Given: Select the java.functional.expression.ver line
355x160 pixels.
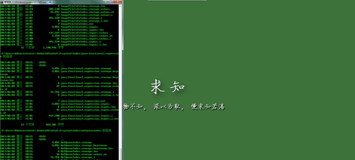Looking at the screenshot, I should pyautogui.click(x=53, y=101).
